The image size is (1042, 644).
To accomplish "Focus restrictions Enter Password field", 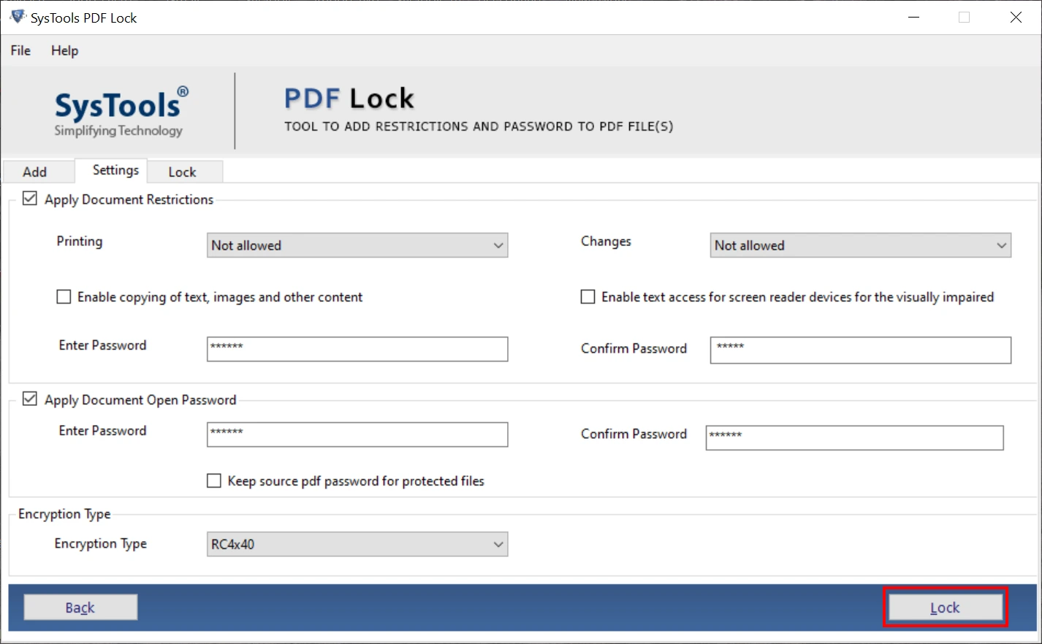I will click(x=357, y=349).
